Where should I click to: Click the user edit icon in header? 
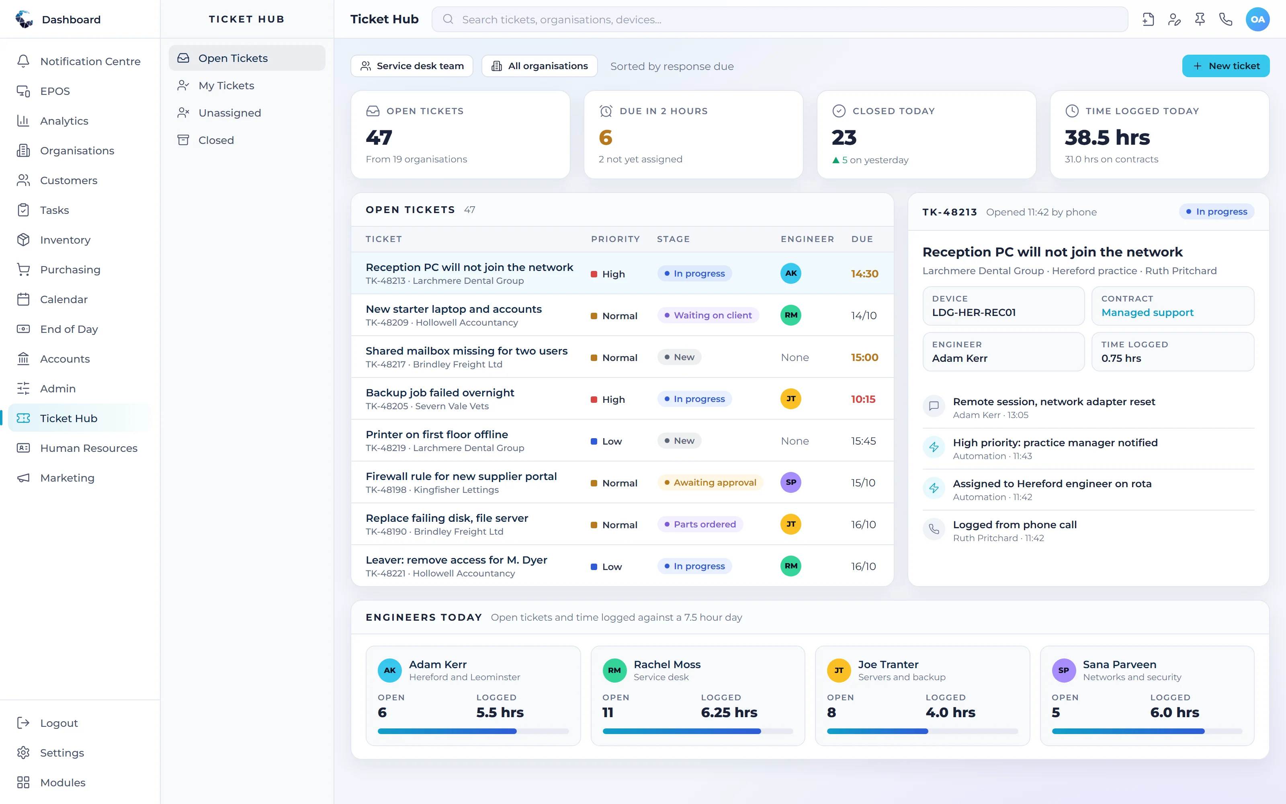coord(1174,20)
